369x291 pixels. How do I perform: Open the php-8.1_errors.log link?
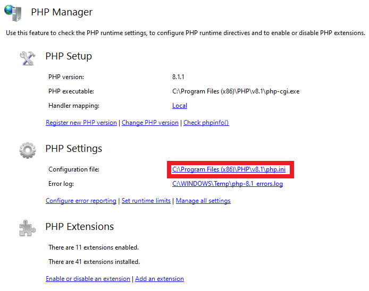pos(228,184)
